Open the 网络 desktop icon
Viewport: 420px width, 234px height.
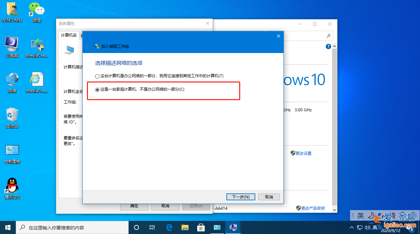(12, 80)
